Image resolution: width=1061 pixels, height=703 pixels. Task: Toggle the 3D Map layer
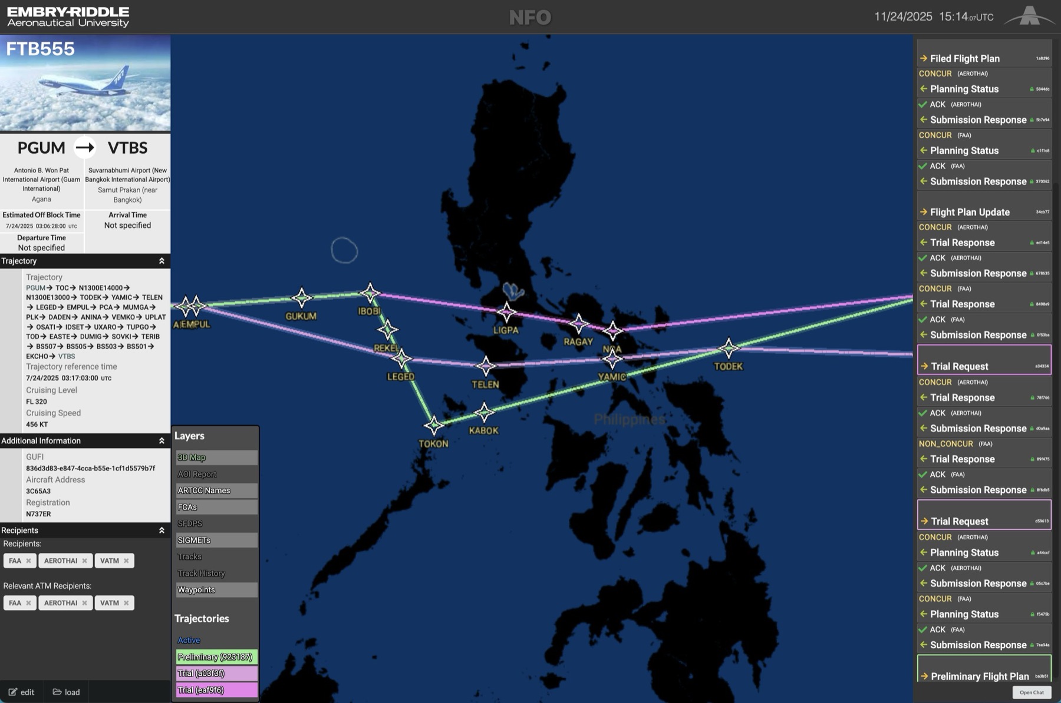pyautogui.click(x=216, y=457)
